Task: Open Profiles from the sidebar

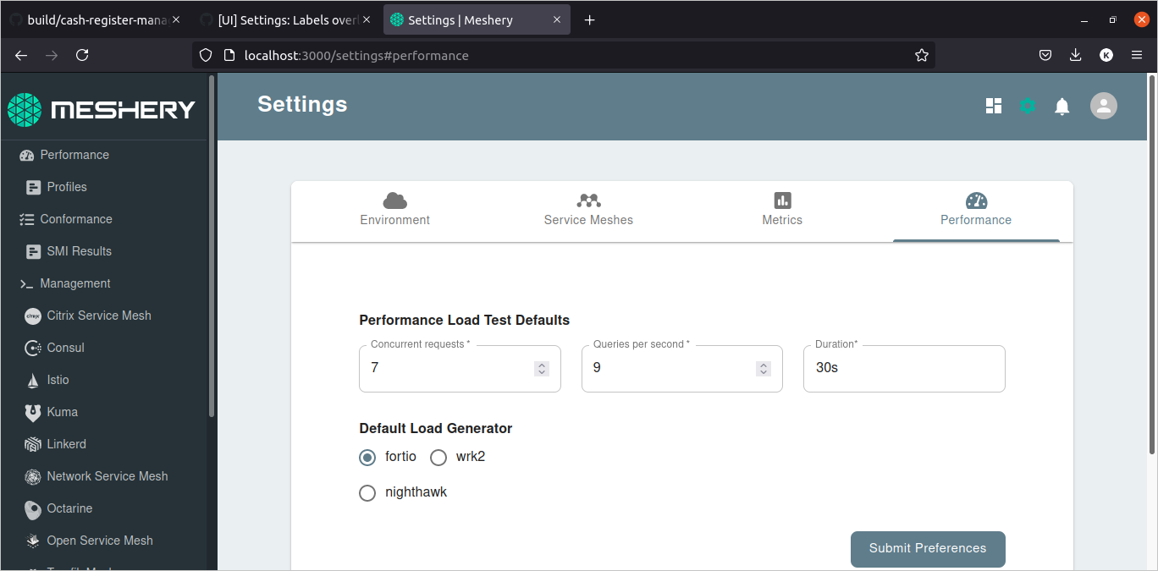Action: (65, 187)
